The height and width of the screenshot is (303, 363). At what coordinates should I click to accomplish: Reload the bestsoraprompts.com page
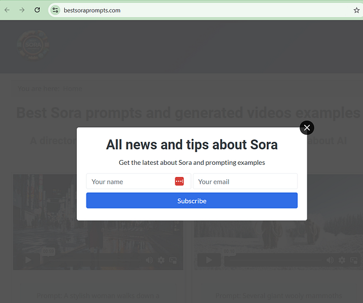[x=37, y=10]
